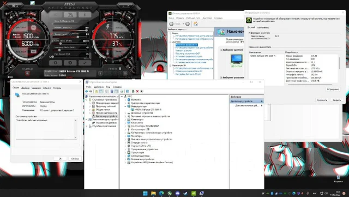
Task: Switch to Сведения tab in properties dialog
Action: (x=36, y=88)
